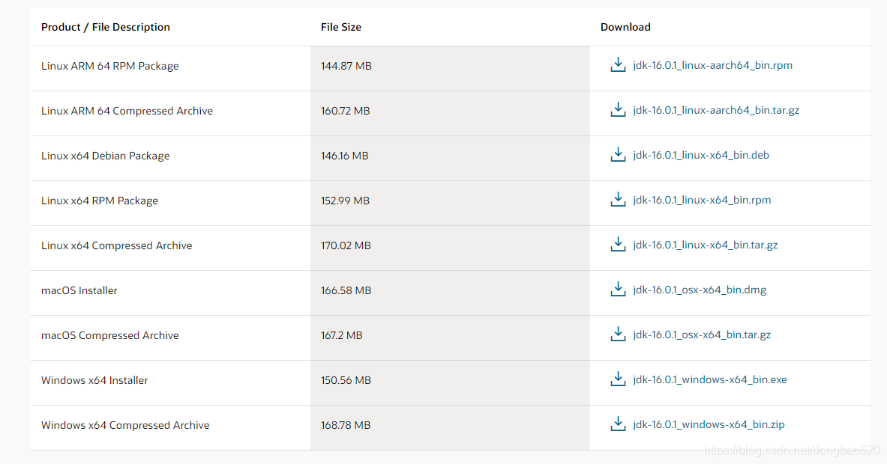887x464 pixels.
Task: Select the Download column header
Action: point(625,27)
